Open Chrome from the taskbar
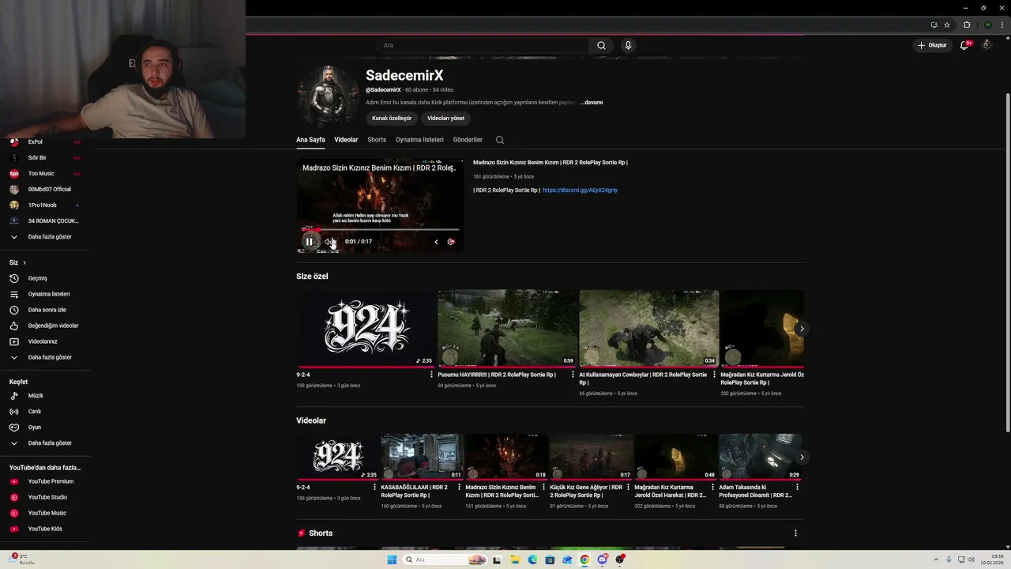This screenshot has height=569, width=1011. point(584,560)
